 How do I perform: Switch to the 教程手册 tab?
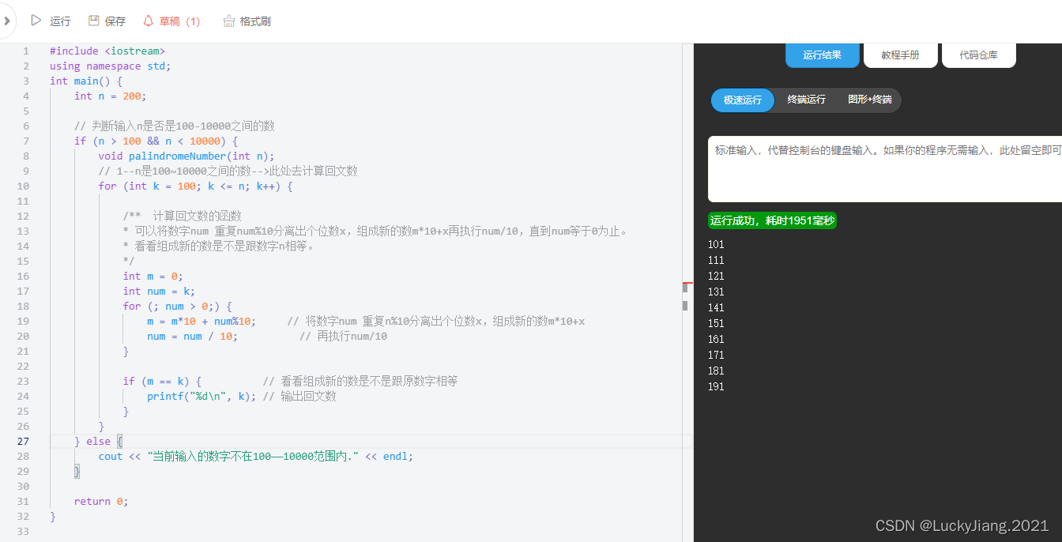click(900, 55)
